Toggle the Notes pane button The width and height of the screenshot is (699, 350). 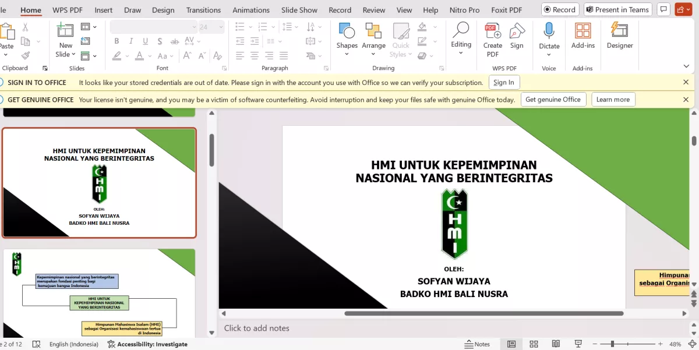[x=477, y=344]
